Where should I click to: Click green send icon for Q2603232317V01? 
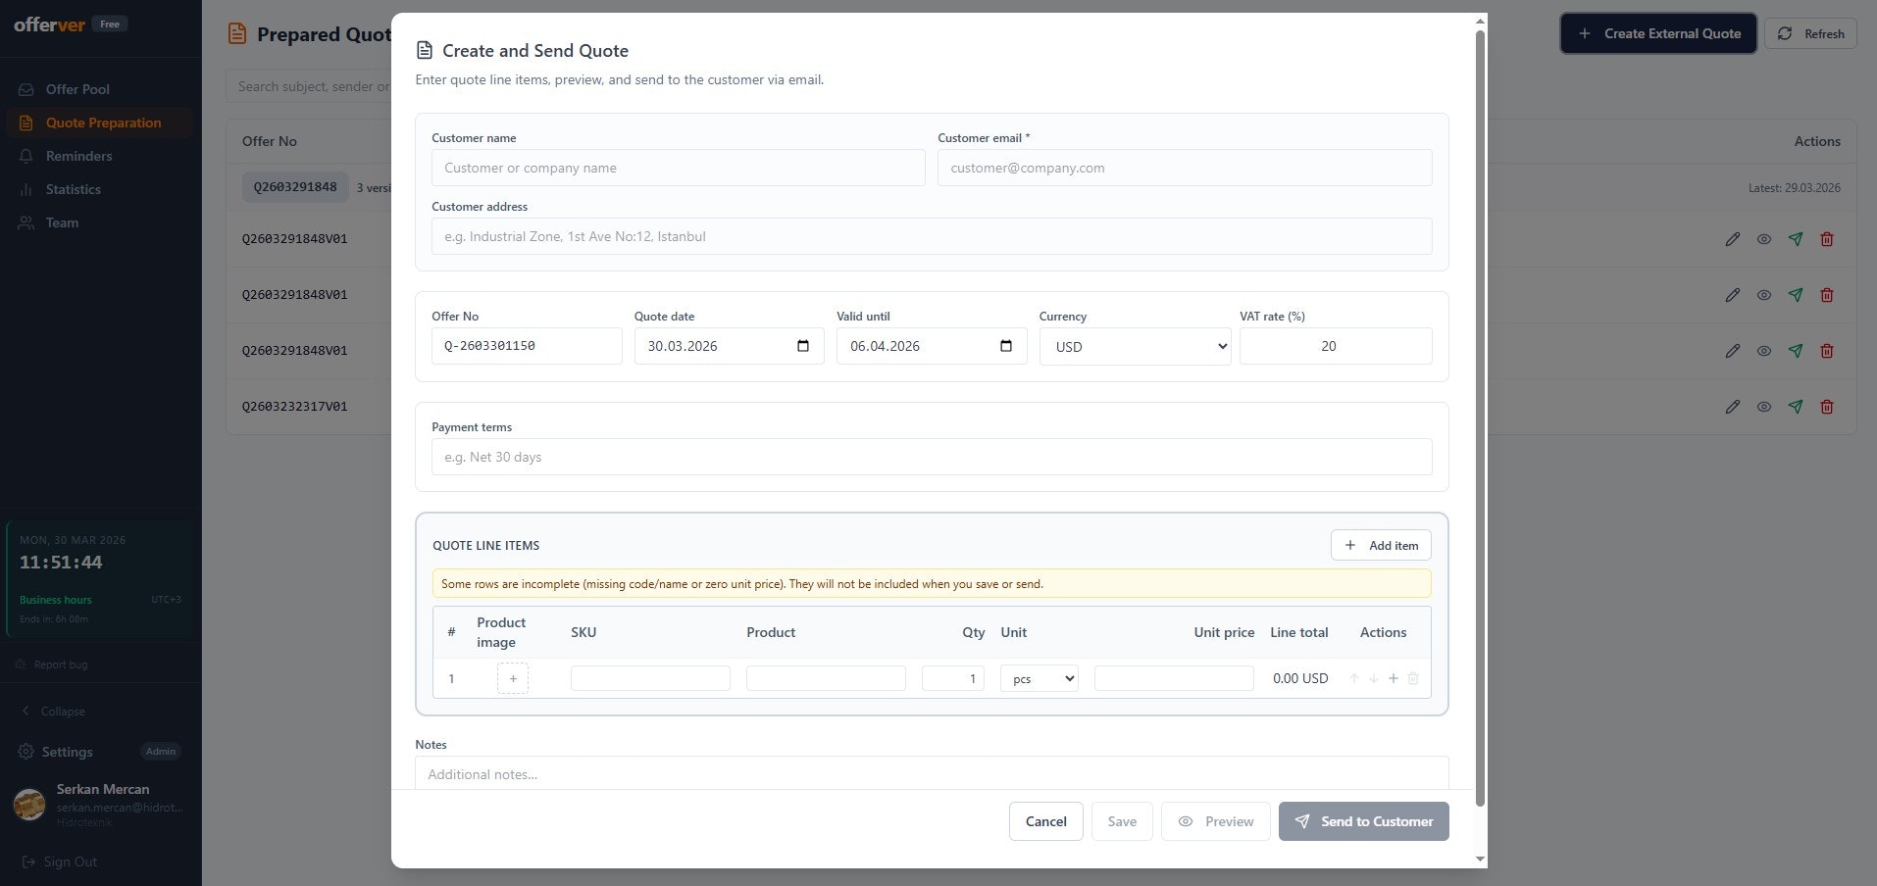point(1796,407)
